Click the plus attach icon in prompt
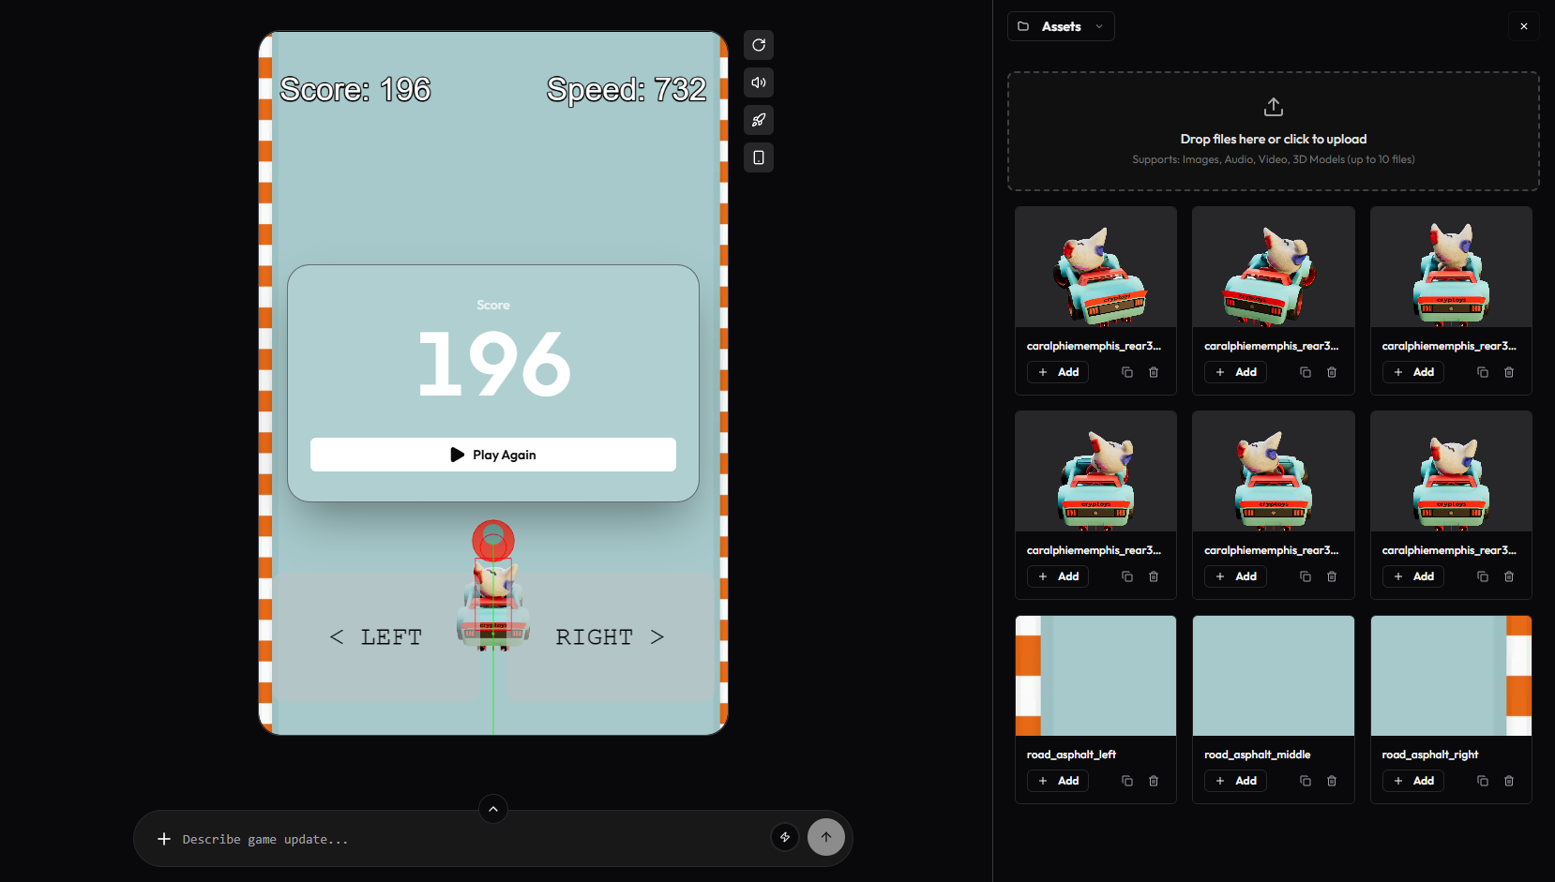Image resolution: width=1555 pixels, height=882 pixels. tap(164, 839)
